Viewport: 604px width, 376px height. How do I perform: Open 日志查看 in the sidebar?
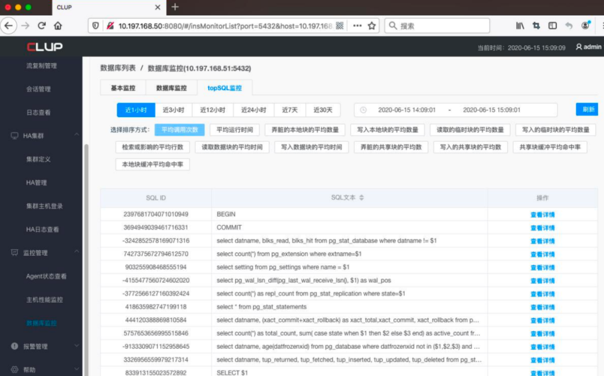(39, 113)
